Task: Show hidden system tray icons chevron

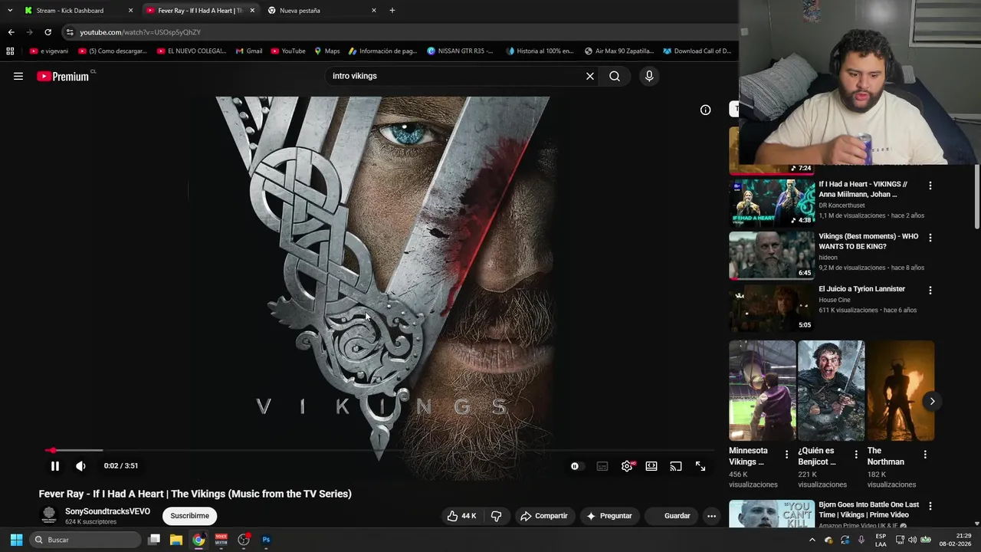Action: click(x=812, y=540)
